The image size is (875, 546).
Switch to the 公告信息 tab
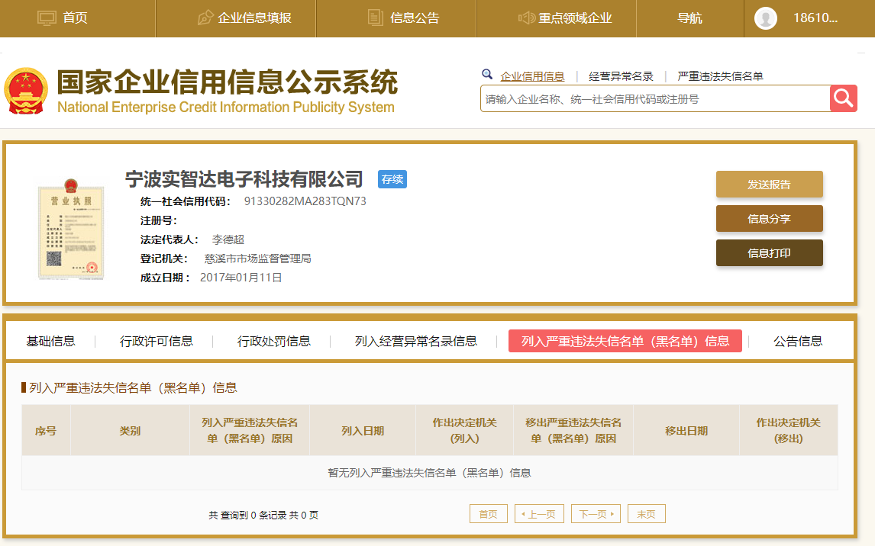798,341
